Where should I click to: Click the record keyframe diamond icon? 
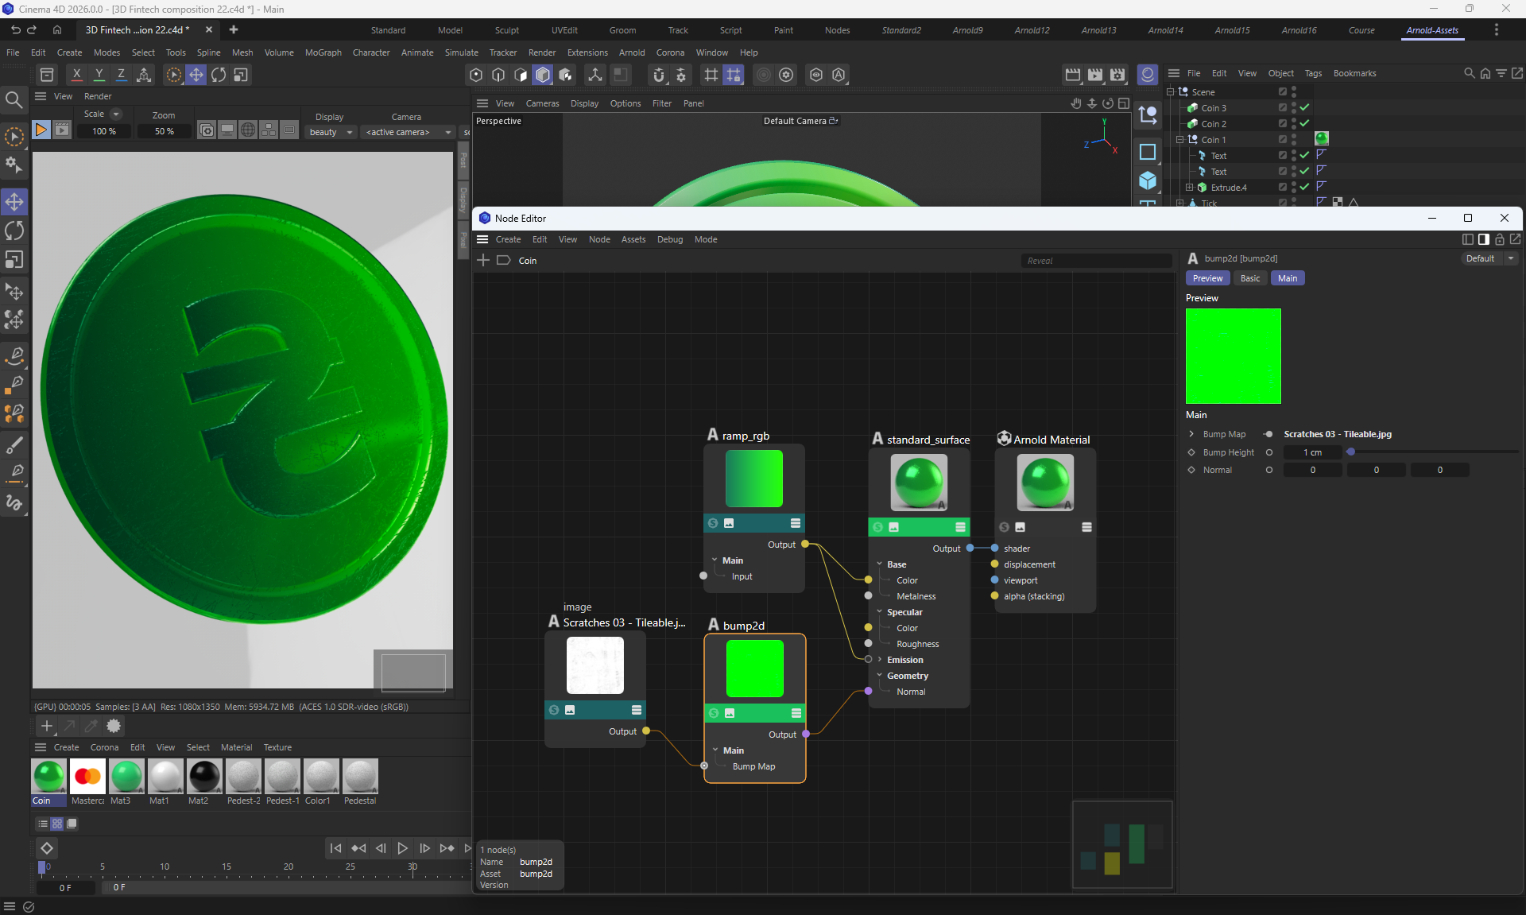click(x=47, y=848)
